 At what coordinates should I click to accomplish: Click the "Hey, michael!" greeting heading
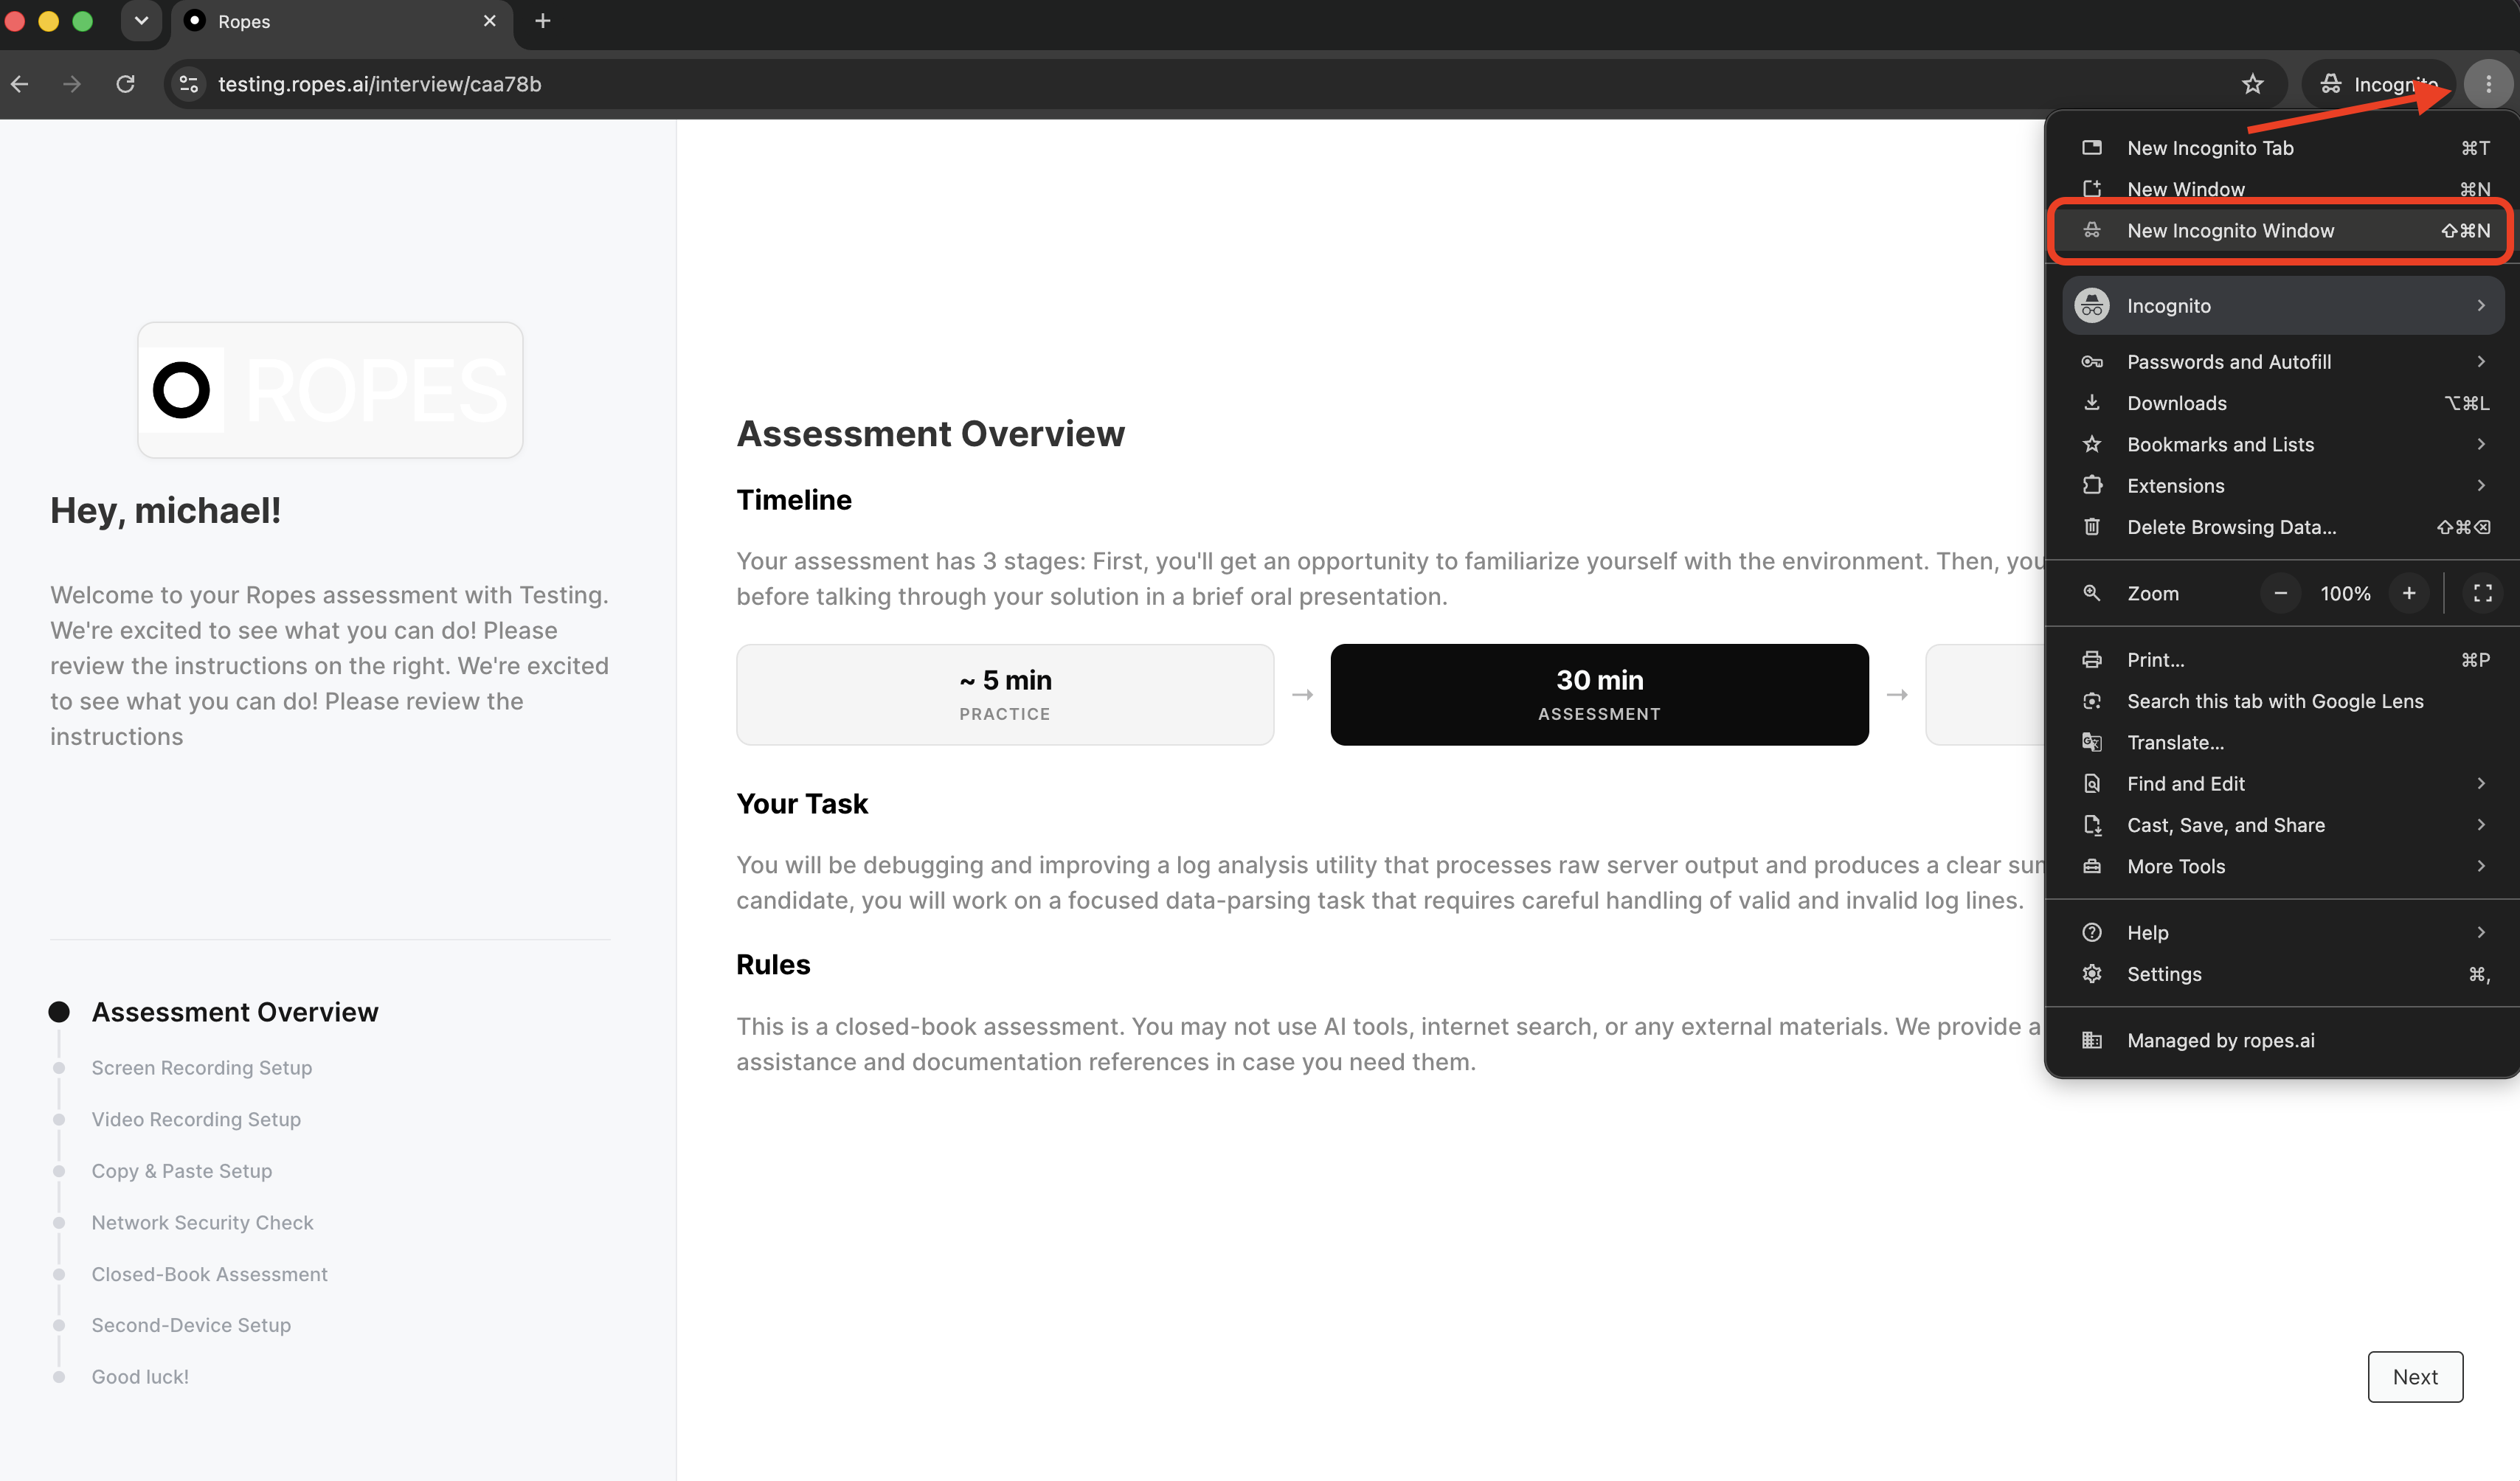pos(166,510)
